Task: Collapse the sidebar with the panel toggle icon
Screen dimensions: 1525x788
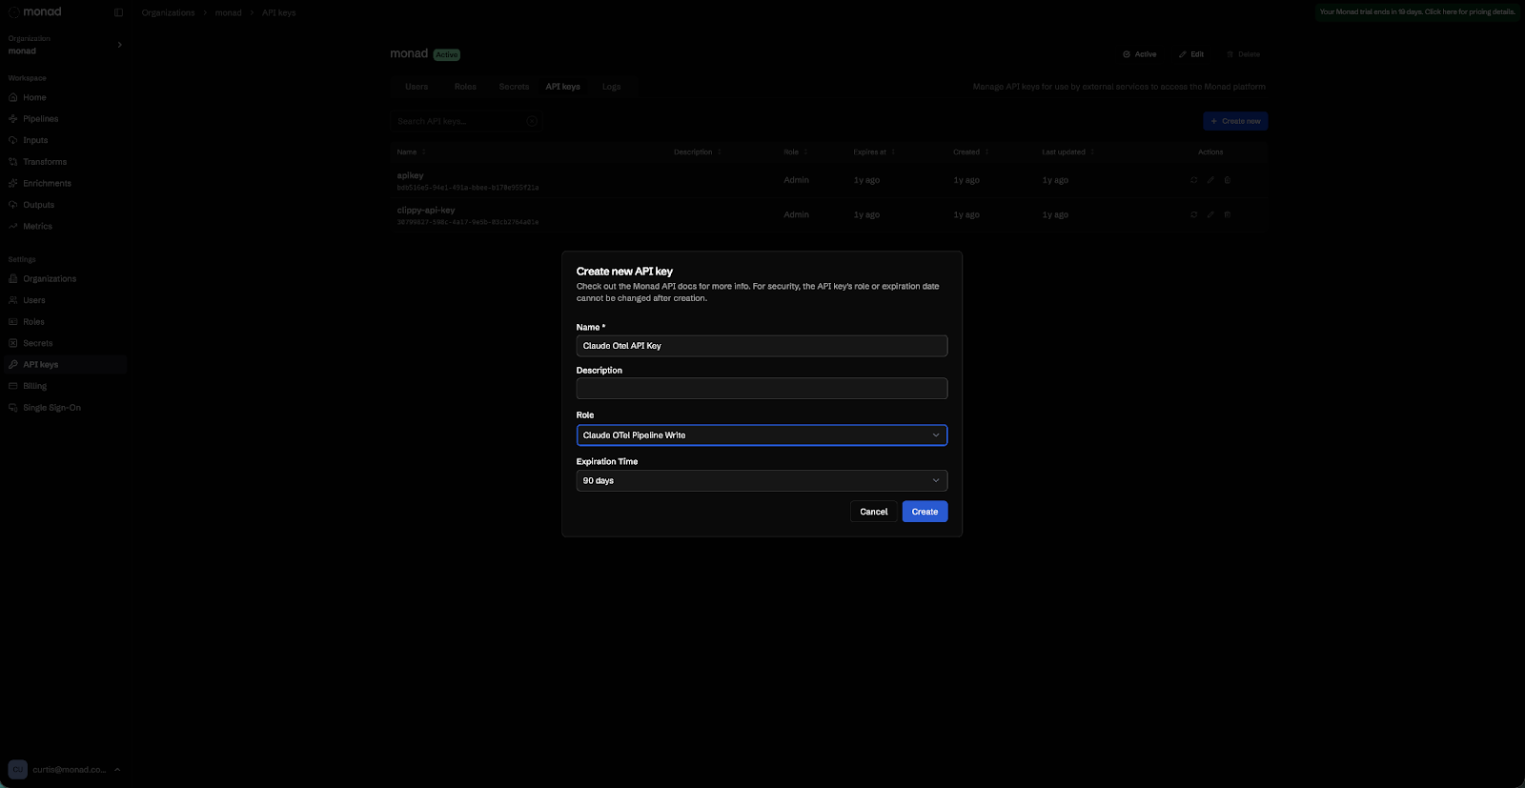Action: (x=118, y=12)
